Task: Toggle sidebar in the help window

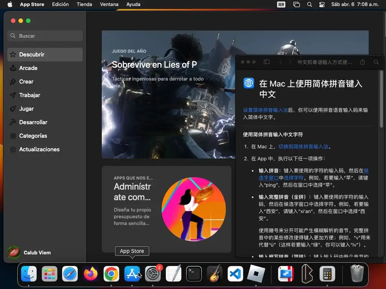Action: 267,62
